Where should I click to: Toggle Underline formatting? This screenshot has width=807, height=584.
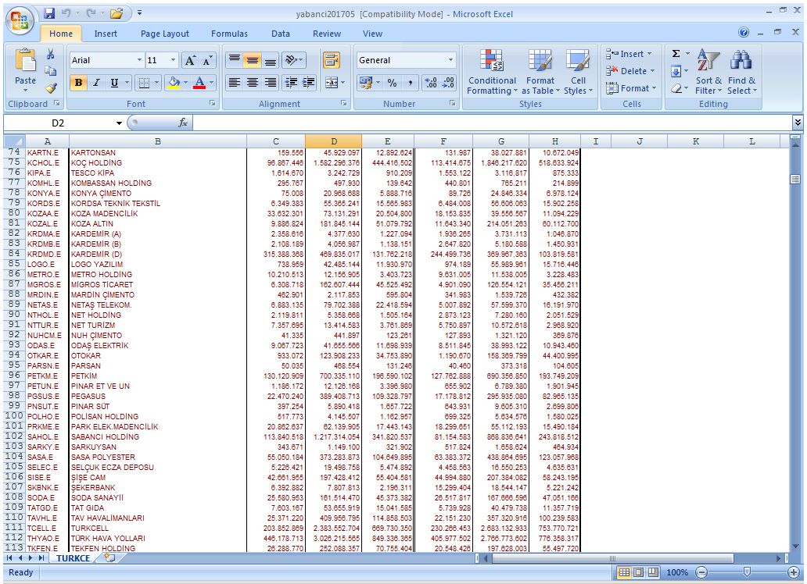[x=114, y=83]
